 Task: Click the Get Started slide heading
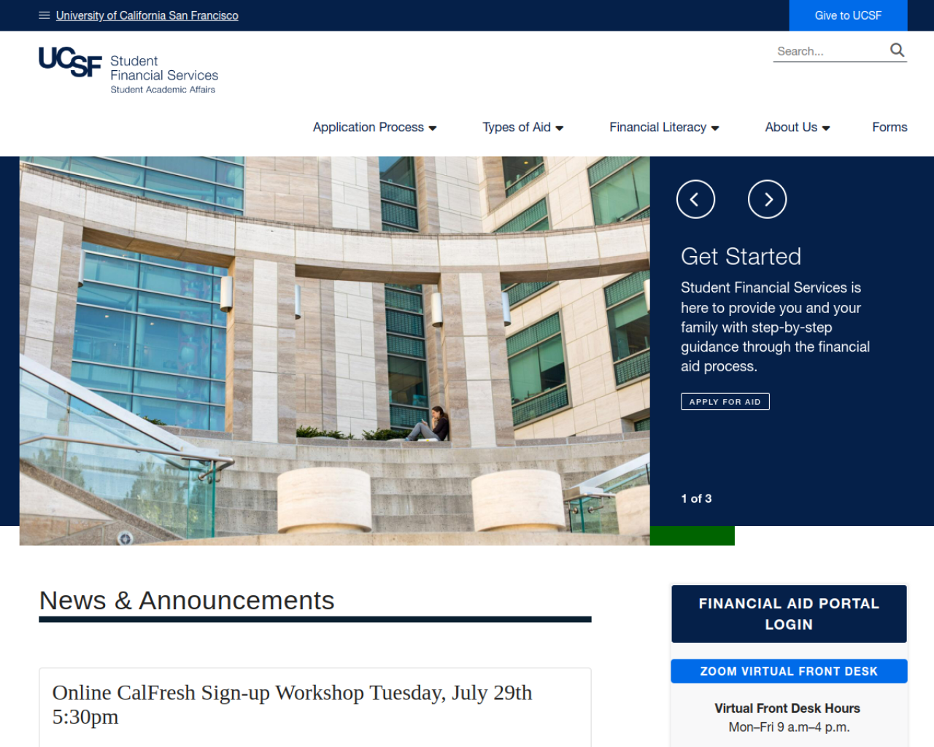click(x=741, y=257)
